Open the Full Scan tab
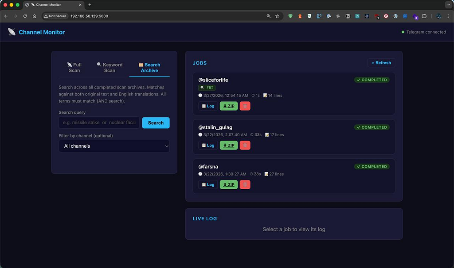Image resolution: width=454 pixels, height=268 pixels. tap(74, 68)
